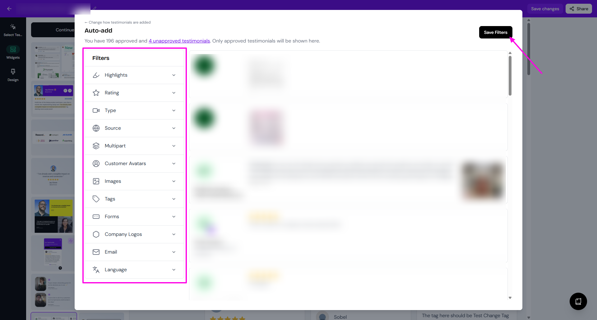Screen dimensions: 597x320
Task: Open the help widget icon at bottom right
Action: [x=578, y=301]
